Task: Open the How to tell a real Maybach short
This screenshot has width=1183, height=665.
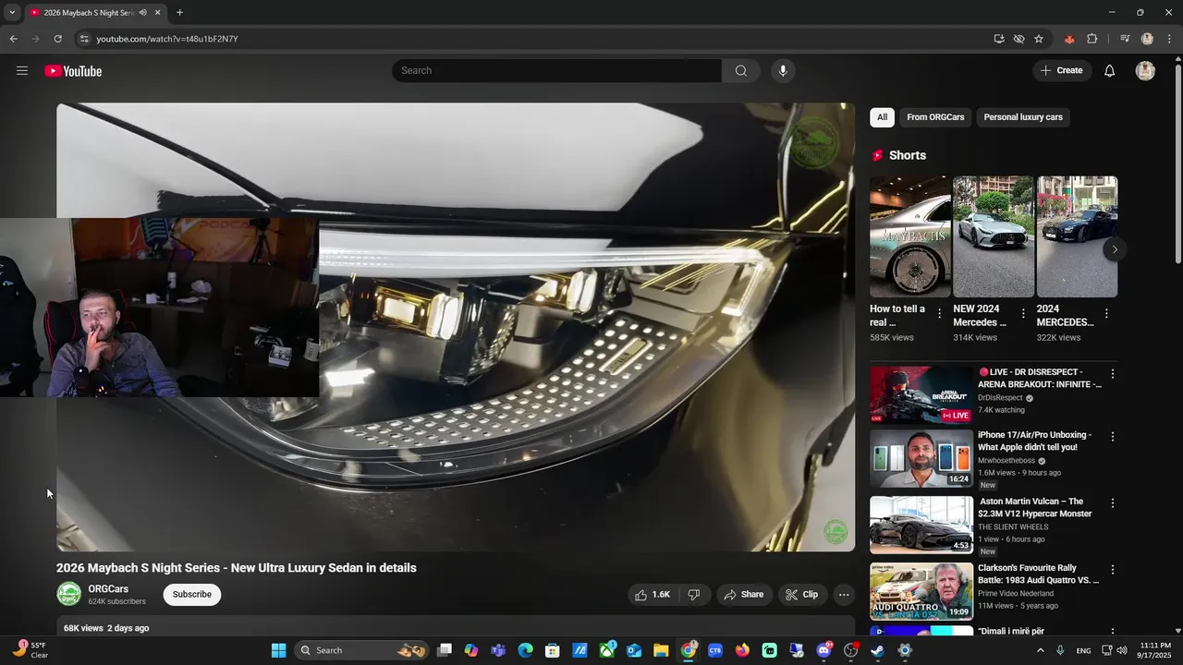Action: click(x=909, y=236)
